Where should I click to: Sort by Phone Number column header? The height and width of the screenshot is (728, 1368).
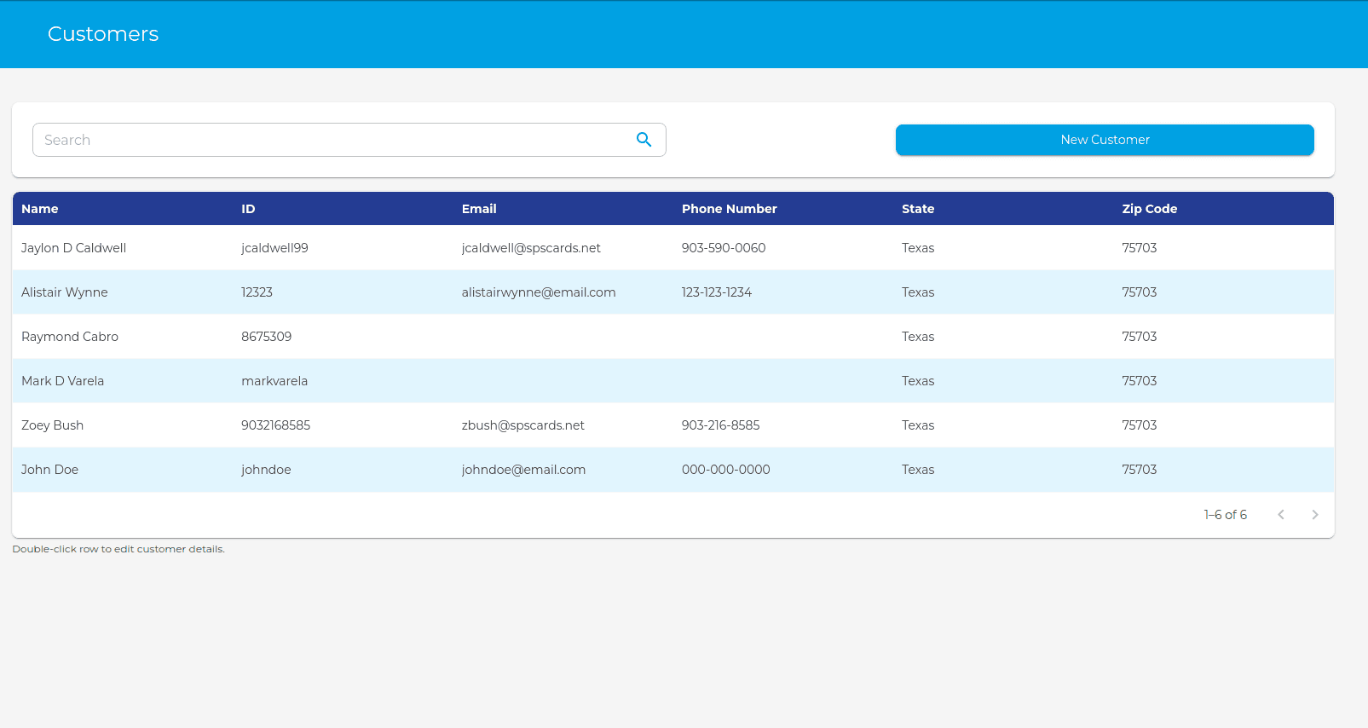click(x=729, y=209)
